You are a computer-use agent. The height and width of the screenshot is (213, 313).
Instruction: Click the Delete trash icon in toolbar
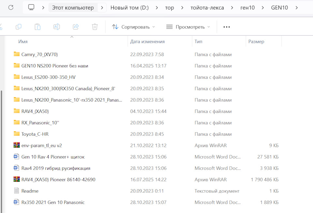pos(95,27)
